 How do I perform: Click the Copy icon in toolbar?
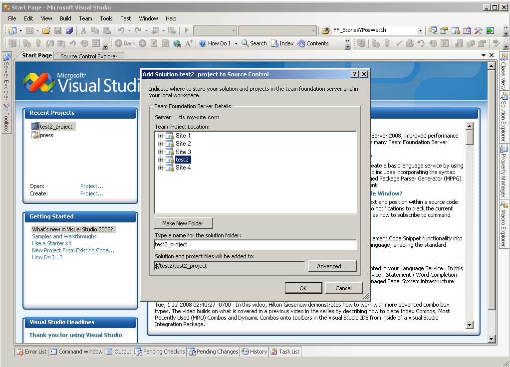(x=95, y=30)
